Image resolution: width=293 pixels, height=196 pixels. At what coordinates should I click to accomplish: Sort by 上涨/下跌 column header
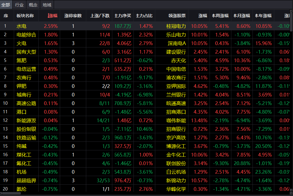[x=100, y=16]
